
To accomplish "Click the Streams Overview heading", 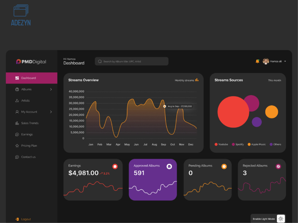I will coord(83,80).
